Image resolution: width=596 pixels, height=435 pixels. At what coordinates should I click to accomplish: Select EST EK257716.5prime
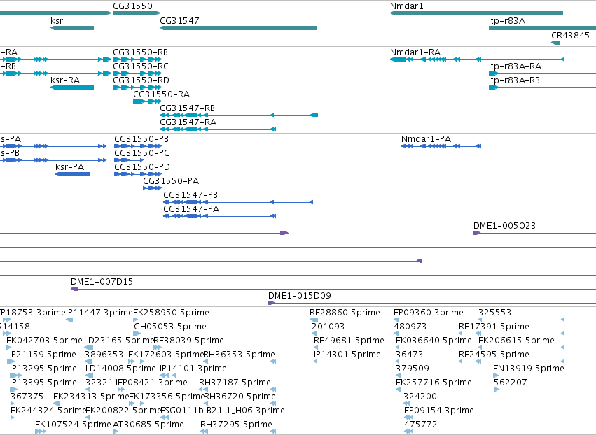click(434, 383)
